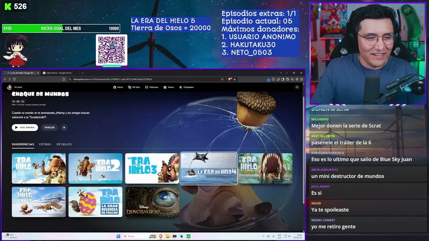429x241 pixels.
Task: Click username IKUUD in chat
Action: point(316,203)
